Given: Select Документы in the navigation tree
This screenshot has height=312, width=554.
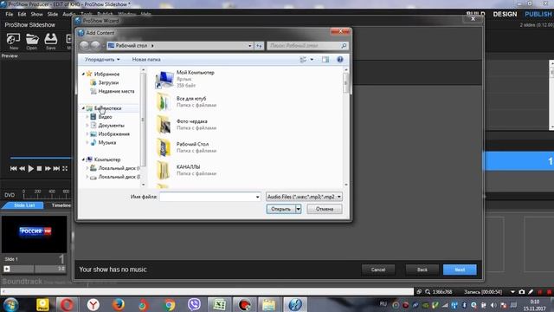Looking at the screenshot, I should click(111, 125).
